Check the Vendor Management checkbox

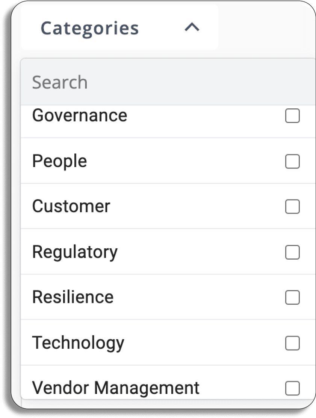(x=292, y=388)
